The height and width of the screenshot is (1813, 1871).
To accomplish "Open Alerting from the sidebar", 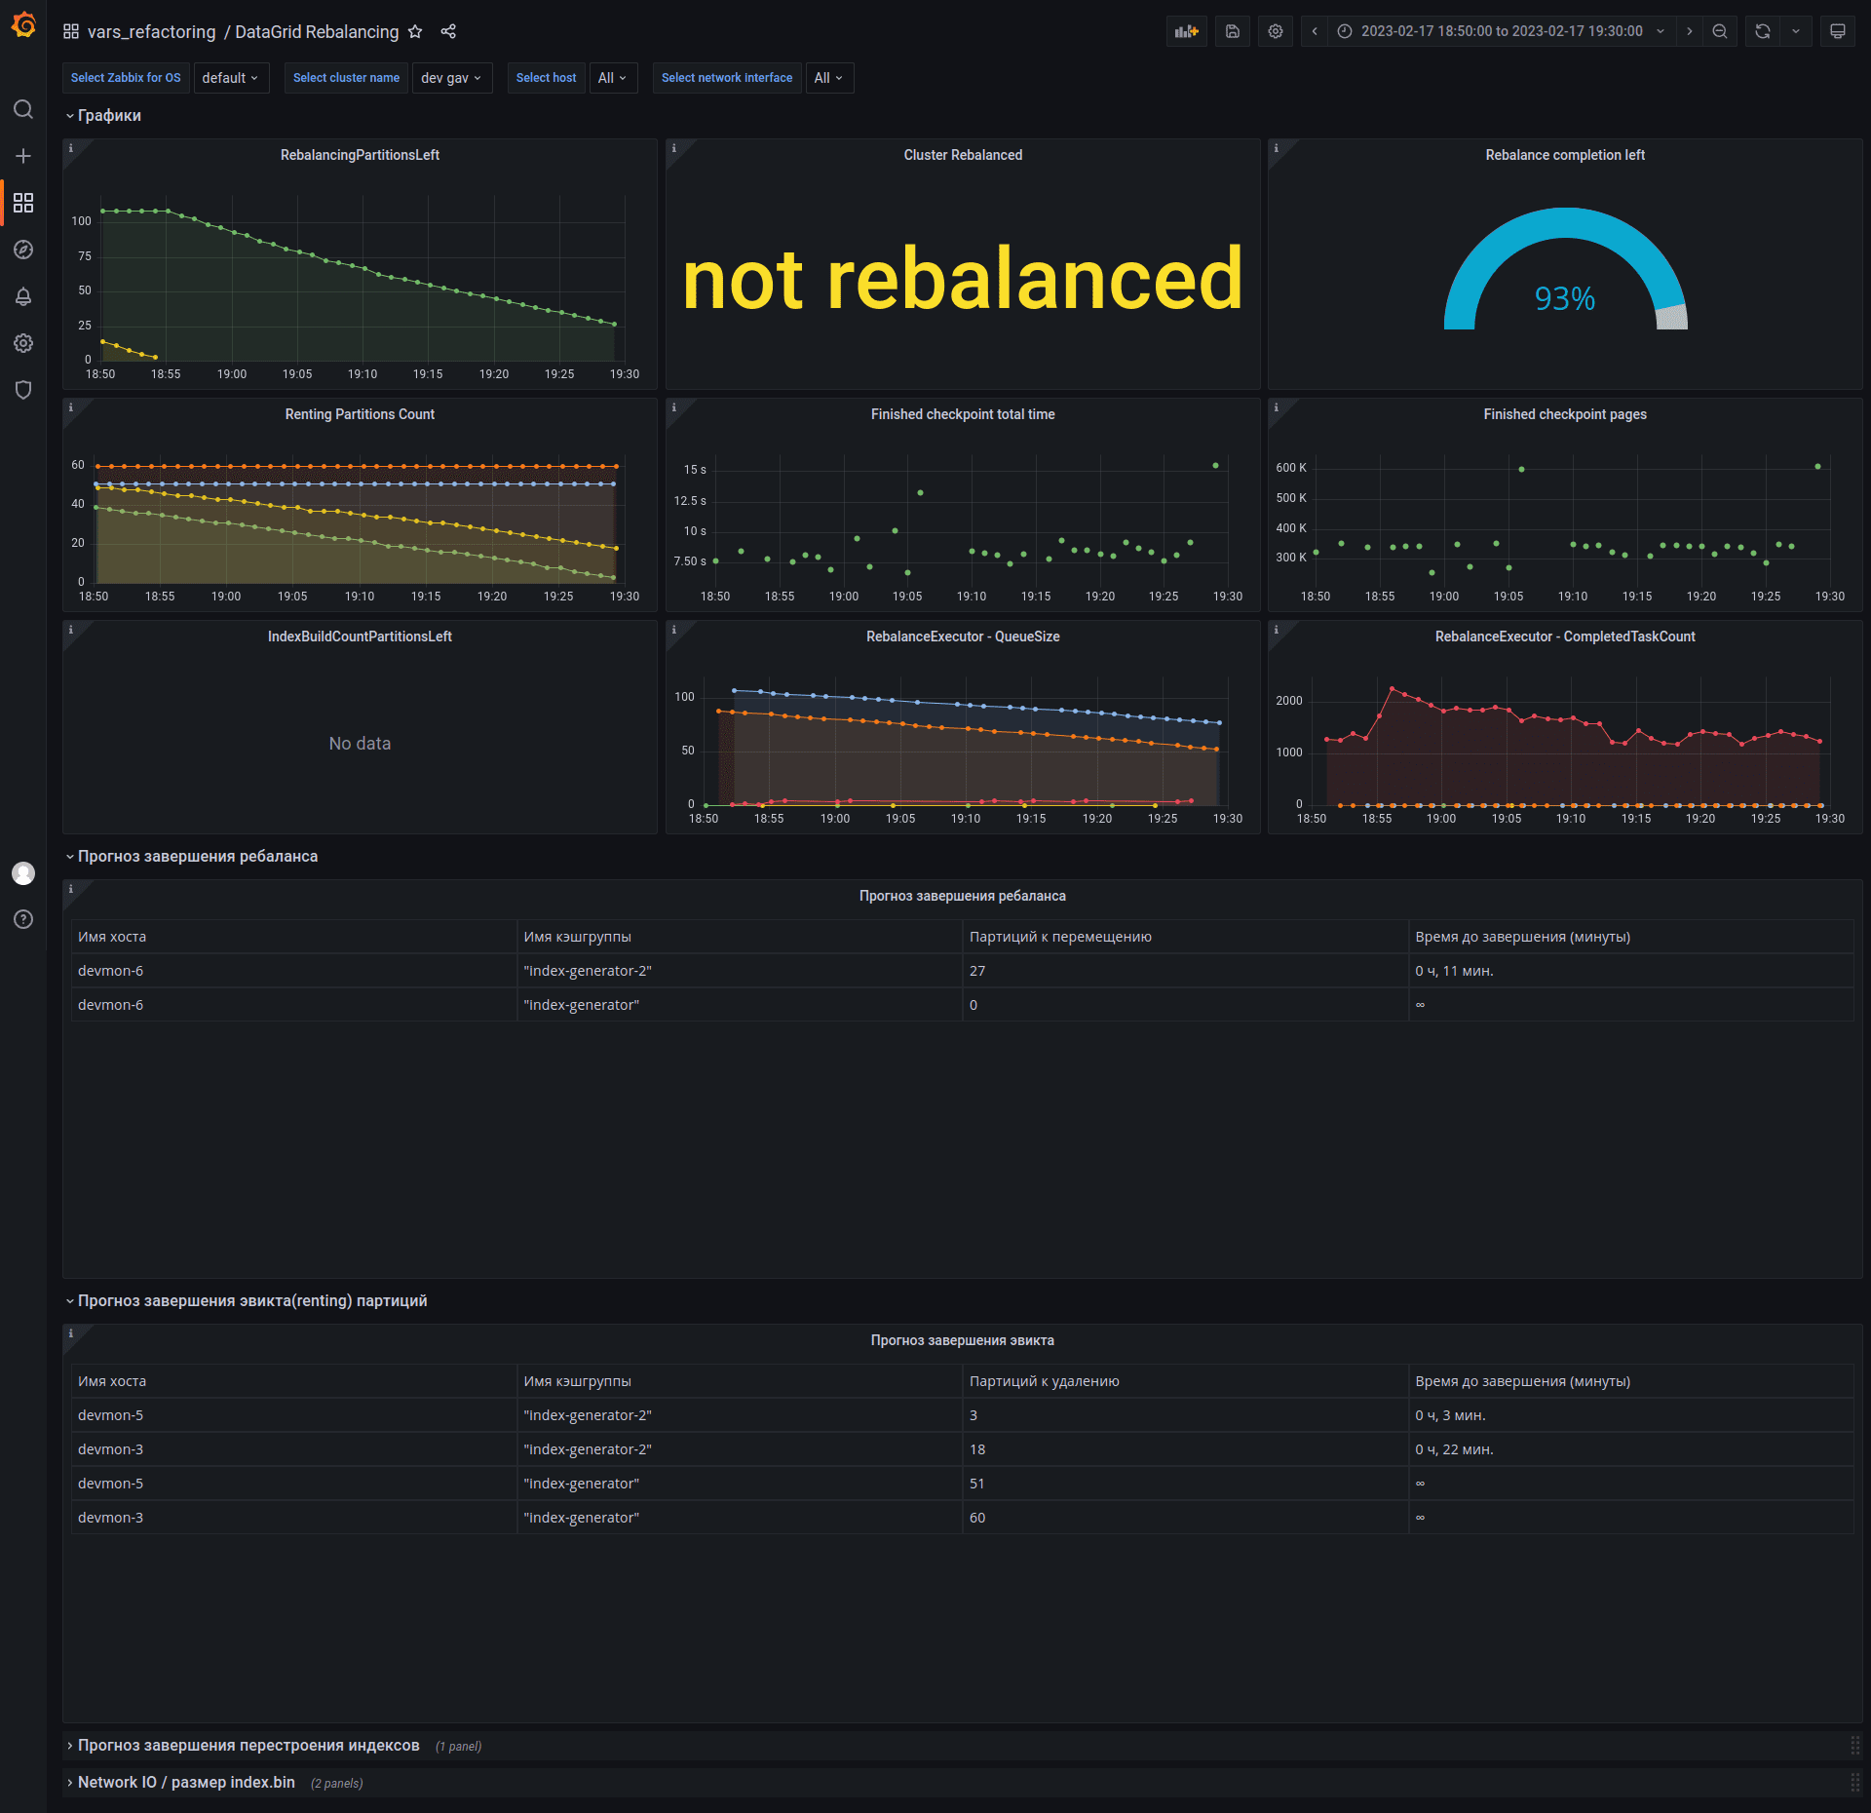I will point(23,296).
